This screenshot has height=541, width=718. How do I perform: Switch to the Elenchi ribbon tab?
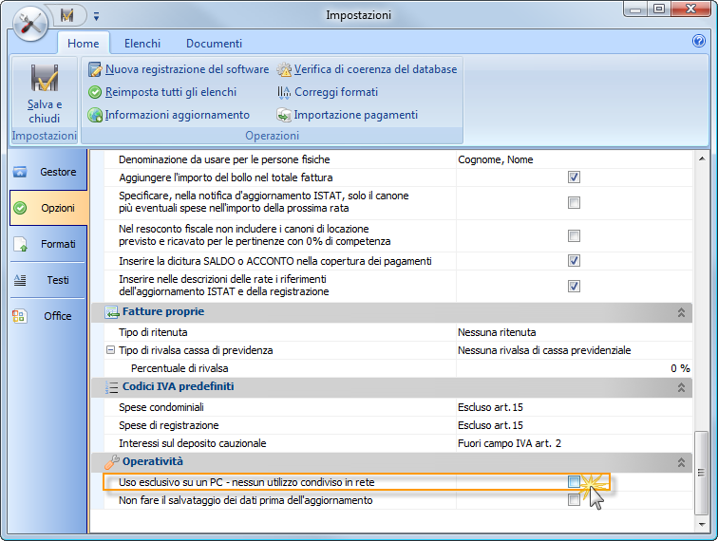pos(142,44)
